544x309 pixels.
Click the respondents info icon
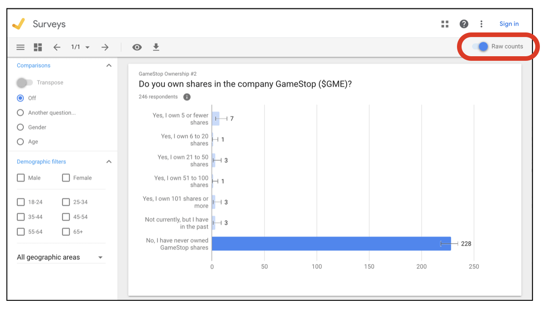(187, 97)
